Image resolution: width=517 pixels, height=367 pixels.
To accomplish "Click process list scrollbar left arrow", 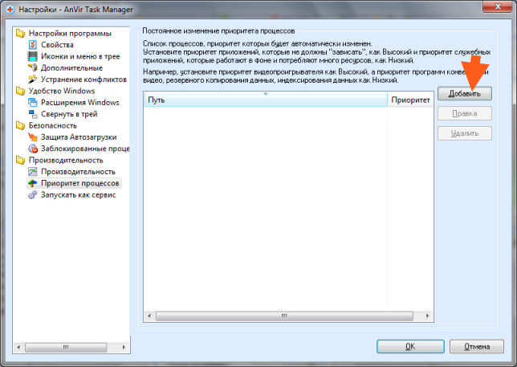I will coord(149,316).
